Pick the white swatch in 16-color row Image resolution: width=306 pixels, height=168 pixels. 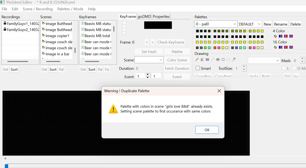[x=262, y=48]
